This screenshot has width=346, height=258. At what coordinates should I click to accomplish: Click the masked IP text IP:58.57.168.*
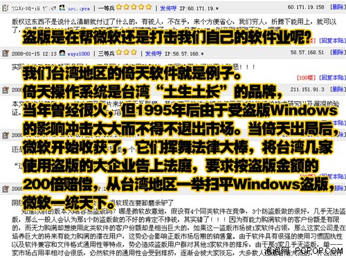[184, 54]
